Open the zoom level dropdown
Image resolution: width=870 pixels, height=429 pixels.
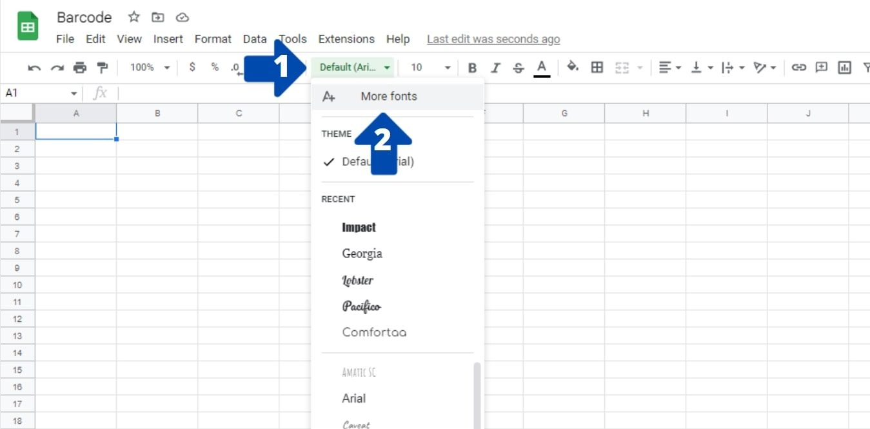pos(148,67)
